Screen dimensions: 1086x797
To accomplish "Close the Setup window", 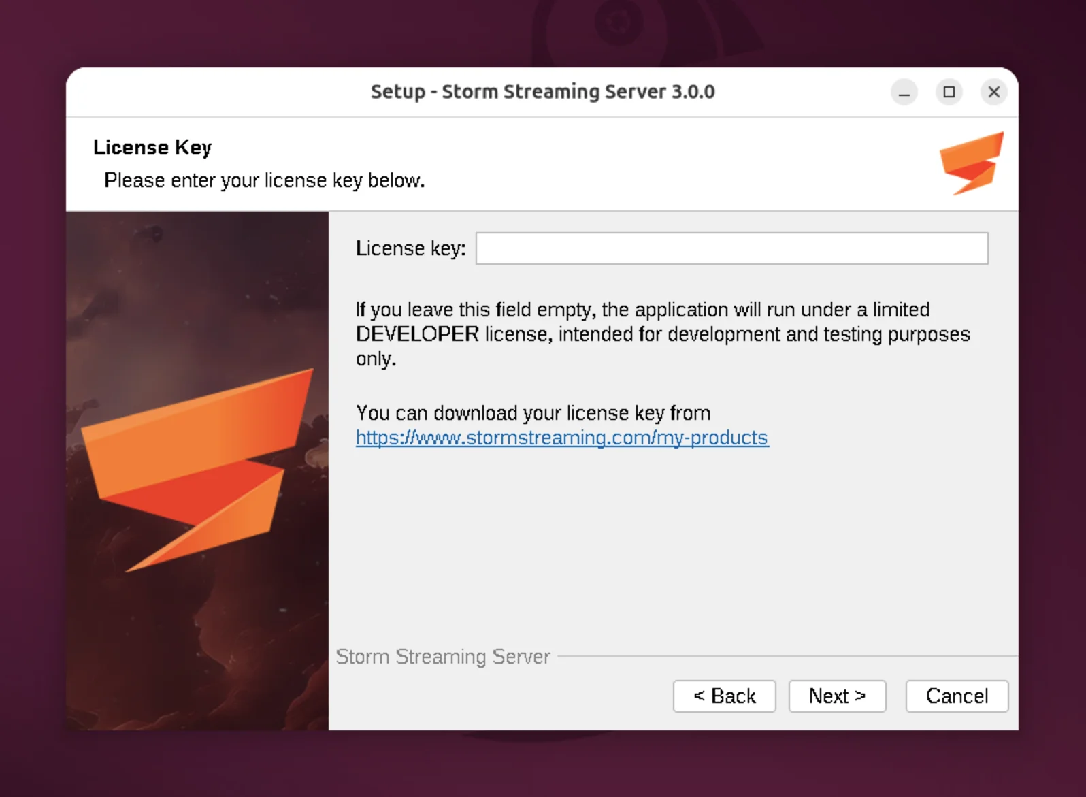I will [993, 92].
